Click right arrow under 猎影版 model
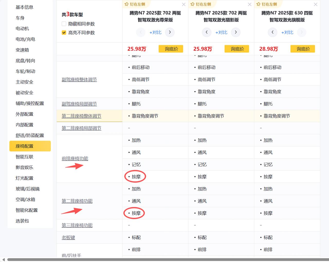Image resolution: width=329 pixels, height=262 pixels. (x=236, y=32)
